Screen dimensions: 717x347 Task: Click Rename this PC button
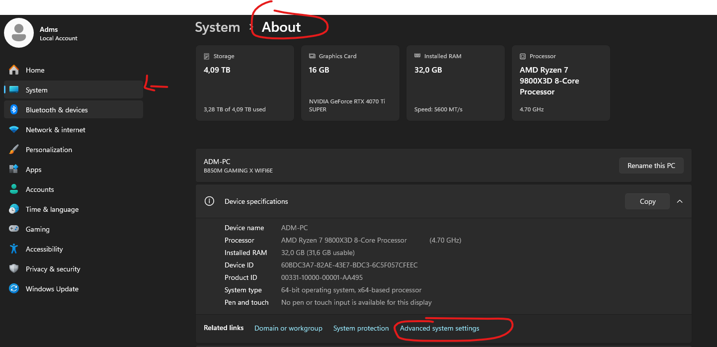tap(651, 166)
